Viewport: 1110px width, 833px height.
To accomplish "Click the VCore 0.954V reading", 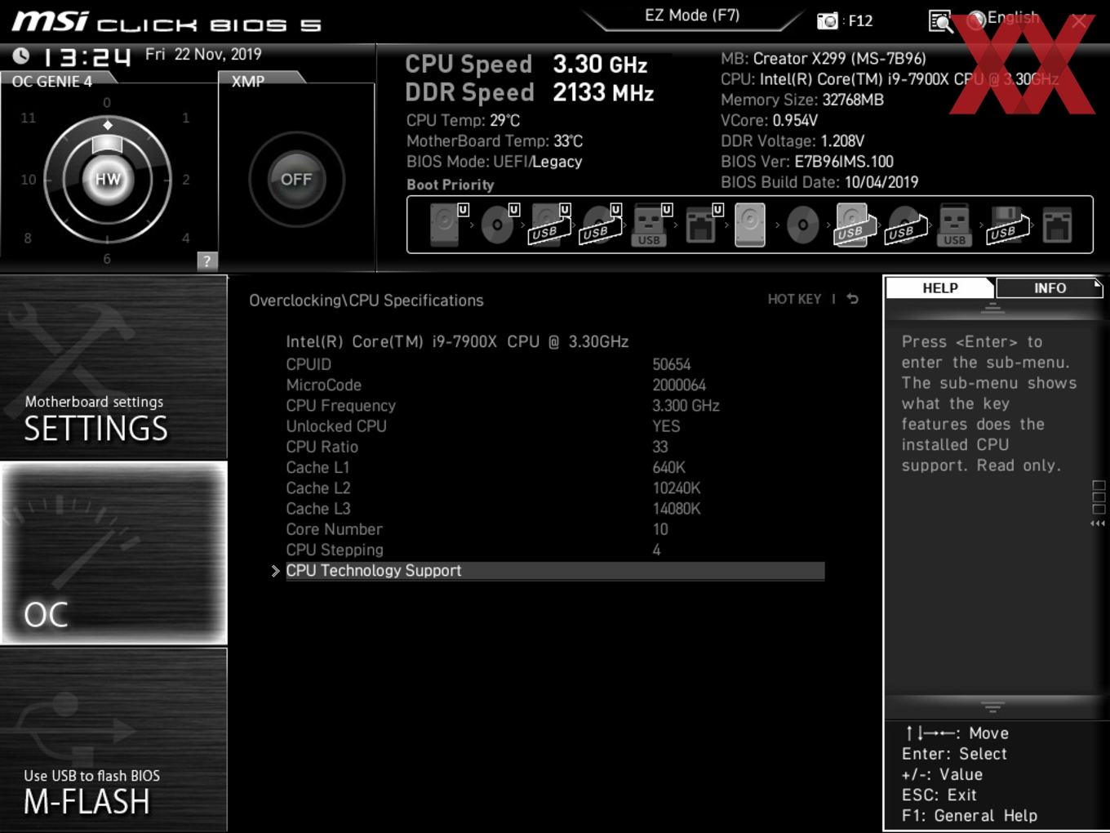I will 769,120.
